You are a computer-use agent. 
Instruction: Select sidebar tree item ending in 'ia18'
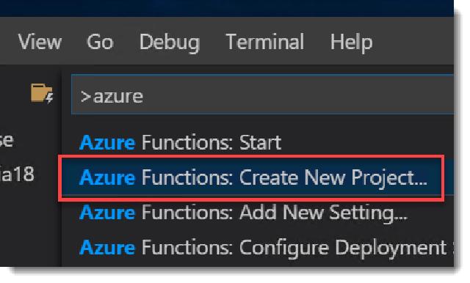click(17, 174)
